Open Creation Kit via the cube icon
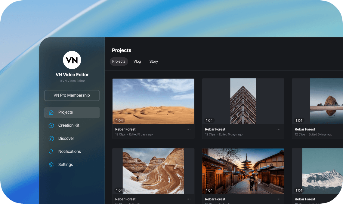Screen dimensions: 343x204 click(51, 125)
